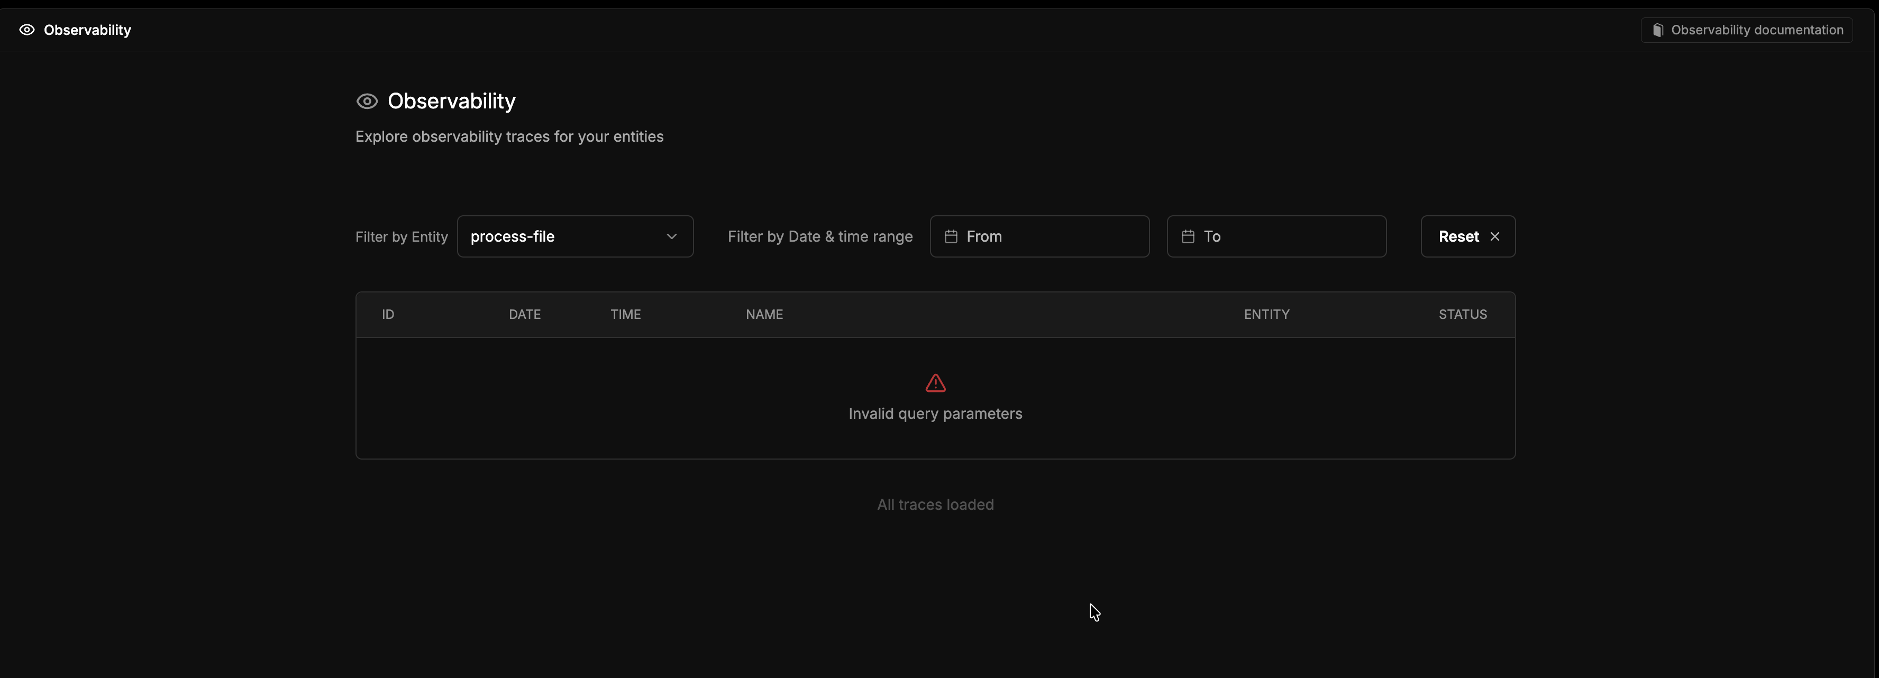Viewport: 1879px width, 678px height.
Task: Click the calendar icon in From field
Action: click(951, 236)
